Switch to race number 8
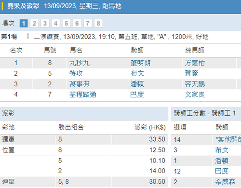The width and height of the screenshot is (241, 188). [98, 23]
